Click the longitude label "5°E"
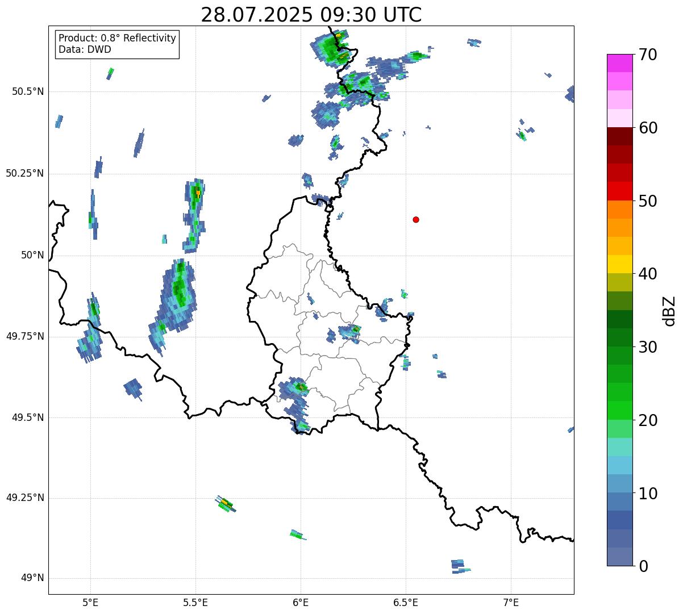Screen dimensions: 683x614 click(x=90, y=603)
